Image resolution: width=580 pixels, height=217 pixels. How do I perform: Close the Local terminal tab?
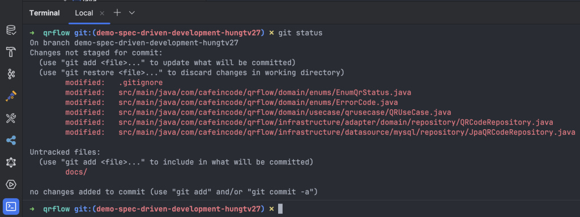click(x=102, y=13)
